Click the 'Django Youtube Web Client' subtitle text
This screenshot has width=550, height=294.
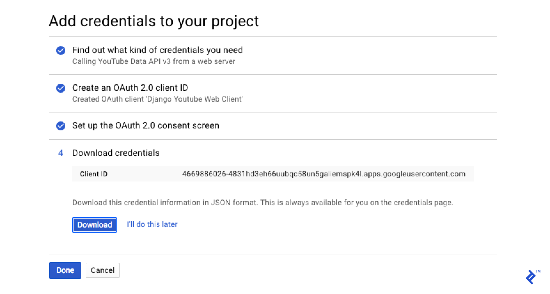[x=158, y=99]
